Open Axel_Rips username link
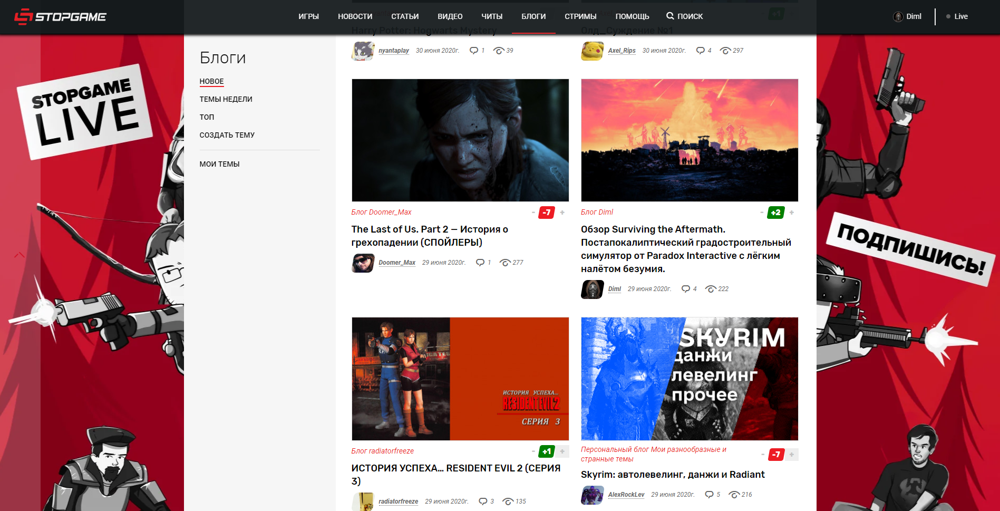The width and height of the screenshot is (1000, 511). [622, 51]
